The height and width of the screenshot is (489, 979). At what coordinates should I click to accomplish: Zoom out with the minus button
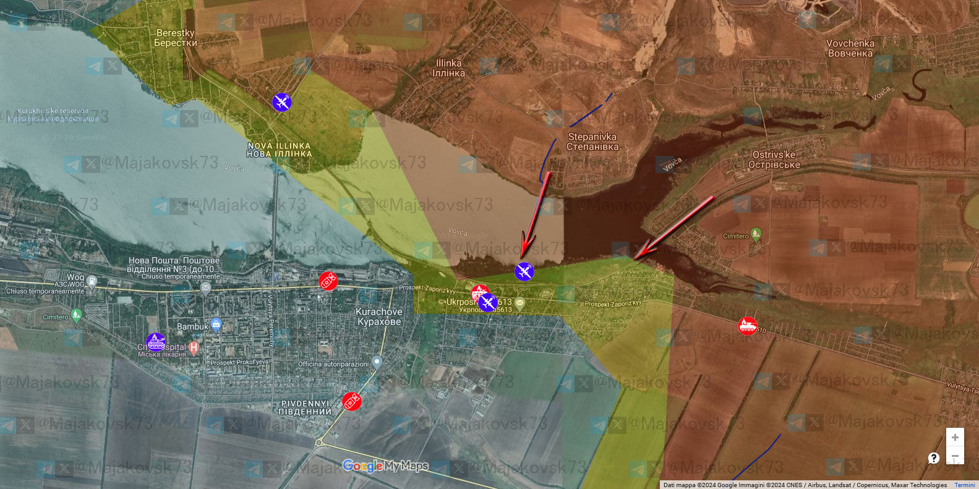(x=955, y=456)
